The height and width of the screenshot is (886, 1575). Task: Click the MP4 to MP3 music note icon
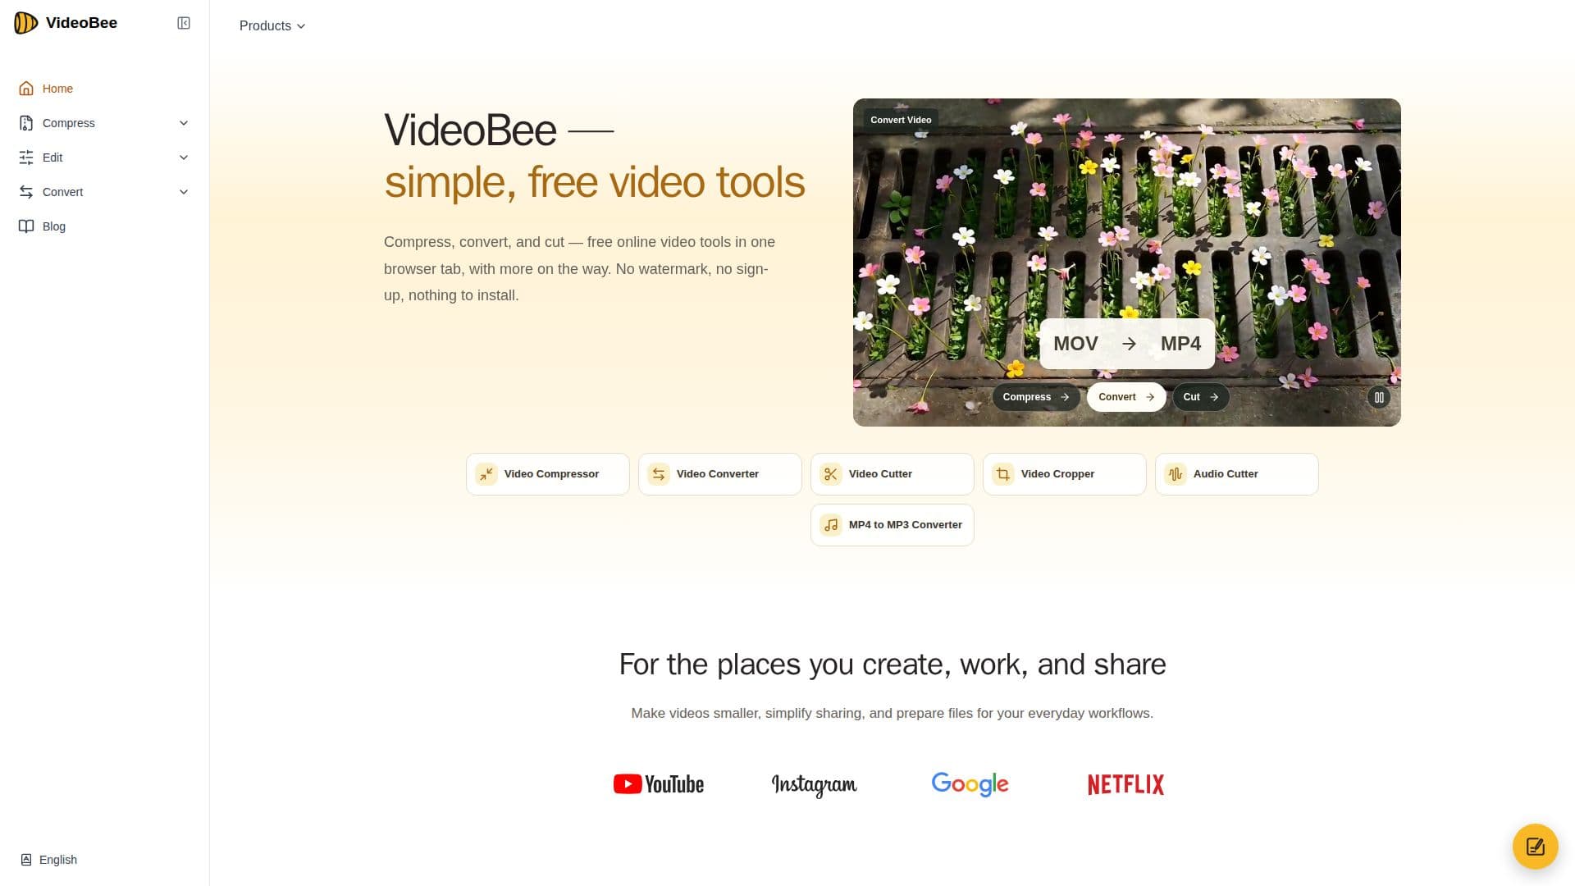click(x=831, y=525)
